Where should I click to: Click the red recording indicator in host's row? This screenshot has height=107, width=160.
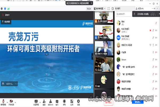150,30
